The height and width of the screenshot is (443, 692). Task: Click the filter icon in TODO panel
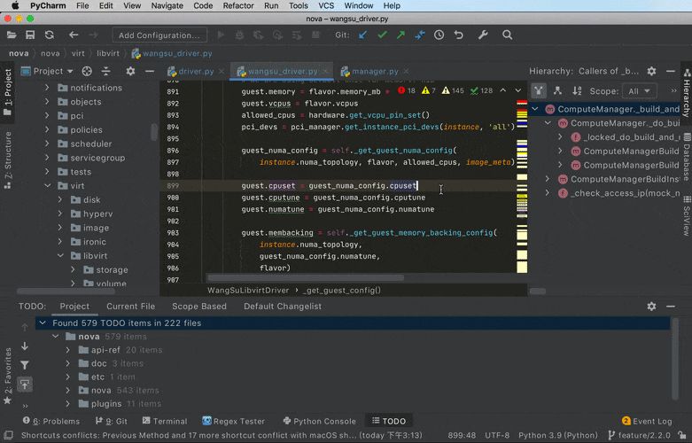click(25, 364)
